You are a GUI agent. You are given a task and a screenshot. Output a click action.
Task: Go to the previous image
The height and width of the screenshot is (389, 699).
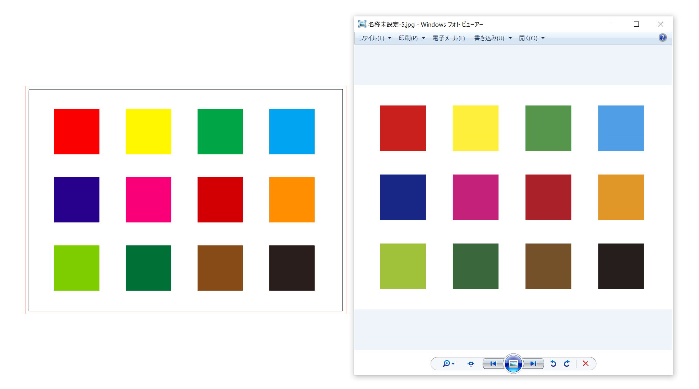coord(493,363)
